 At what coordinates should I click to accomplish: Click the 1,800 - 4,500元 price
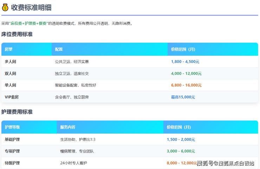185,62
